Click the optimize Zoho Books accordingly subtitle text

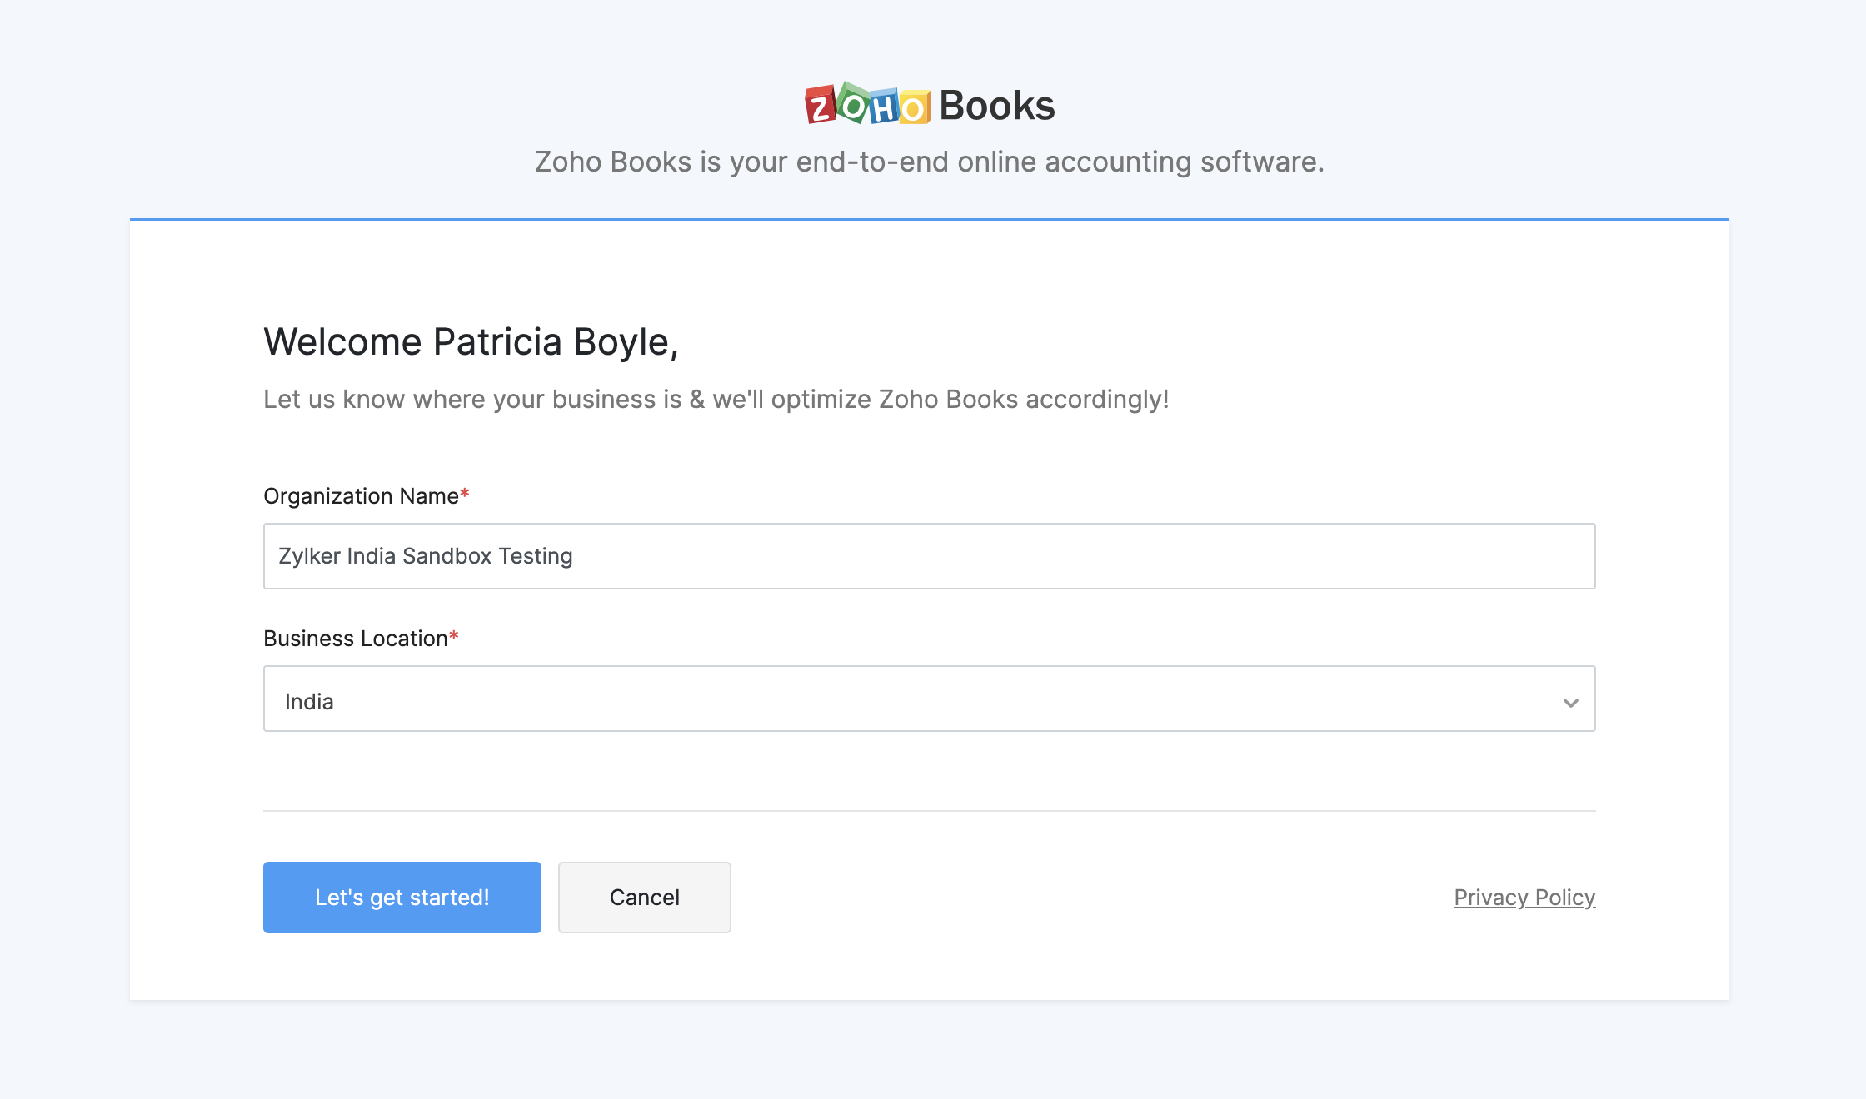pos(716,400)
